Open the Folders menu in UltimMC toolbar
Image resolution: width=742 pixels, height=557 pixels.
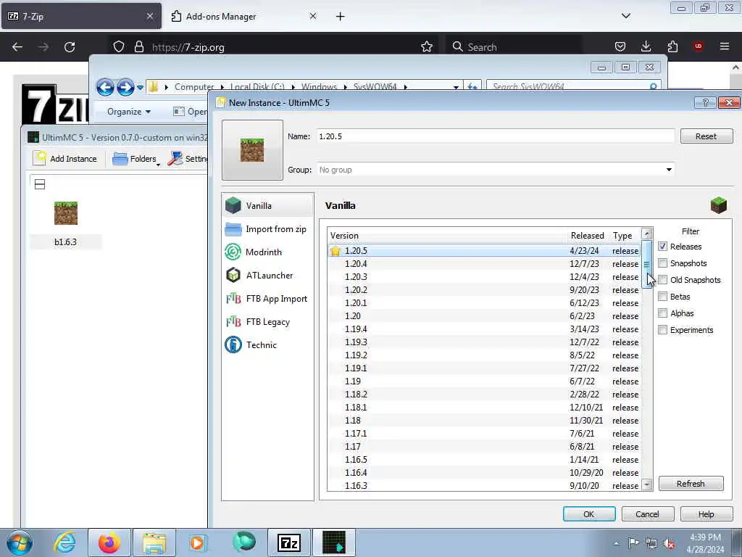click(136, 159)
